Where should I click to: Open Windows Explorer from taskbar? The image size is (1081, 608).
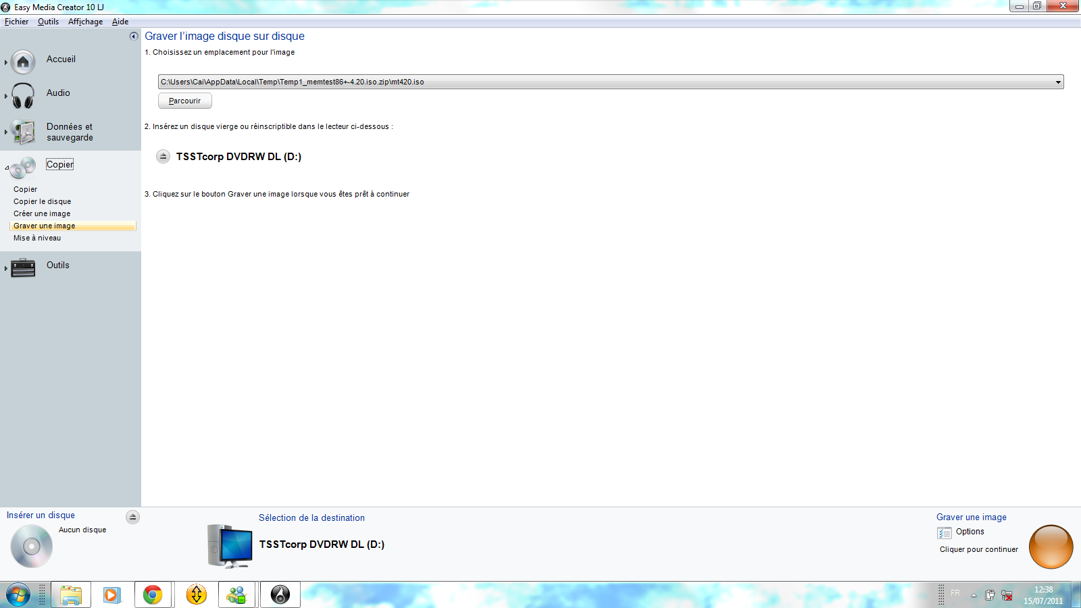[71, 595]
